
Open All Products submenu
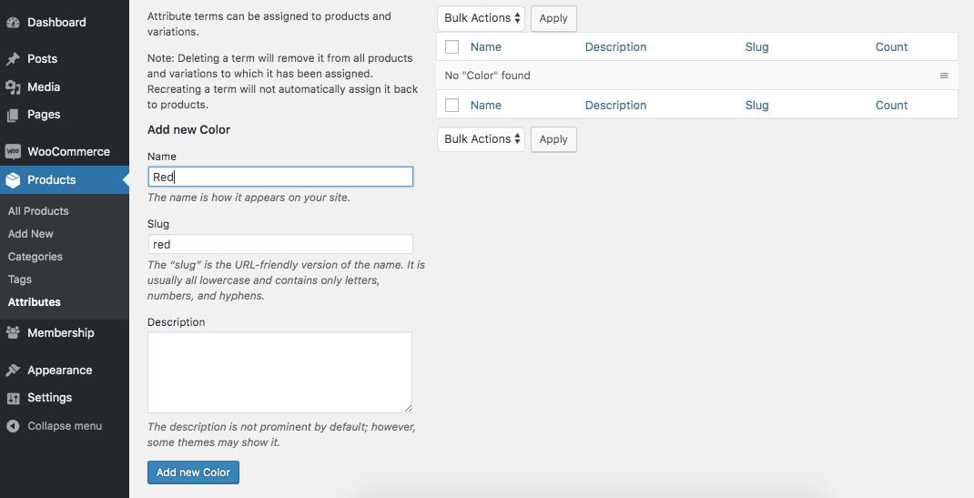(x=38, y=211)
